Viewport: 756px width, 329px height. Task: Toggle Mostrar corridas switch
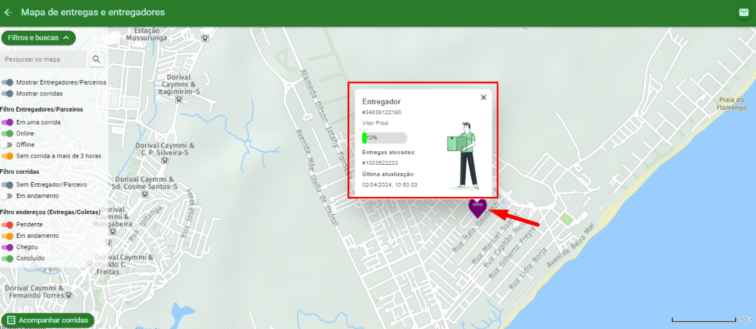click(7, 94)
